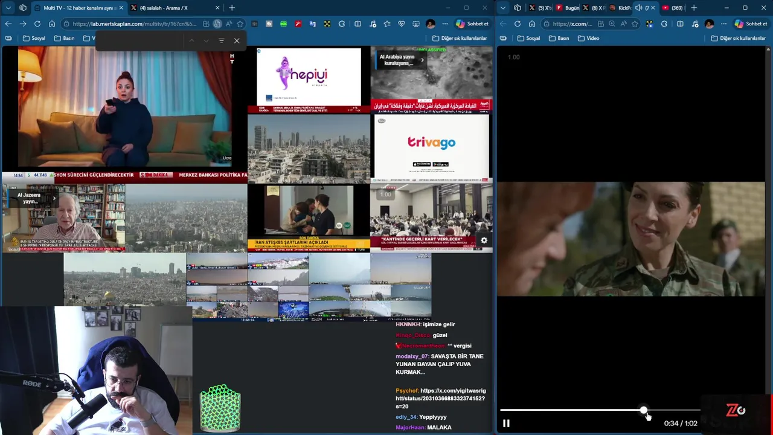Click the 'MALAKA' chat message
This screenshot has height=435, width=773.
point(440,427)
